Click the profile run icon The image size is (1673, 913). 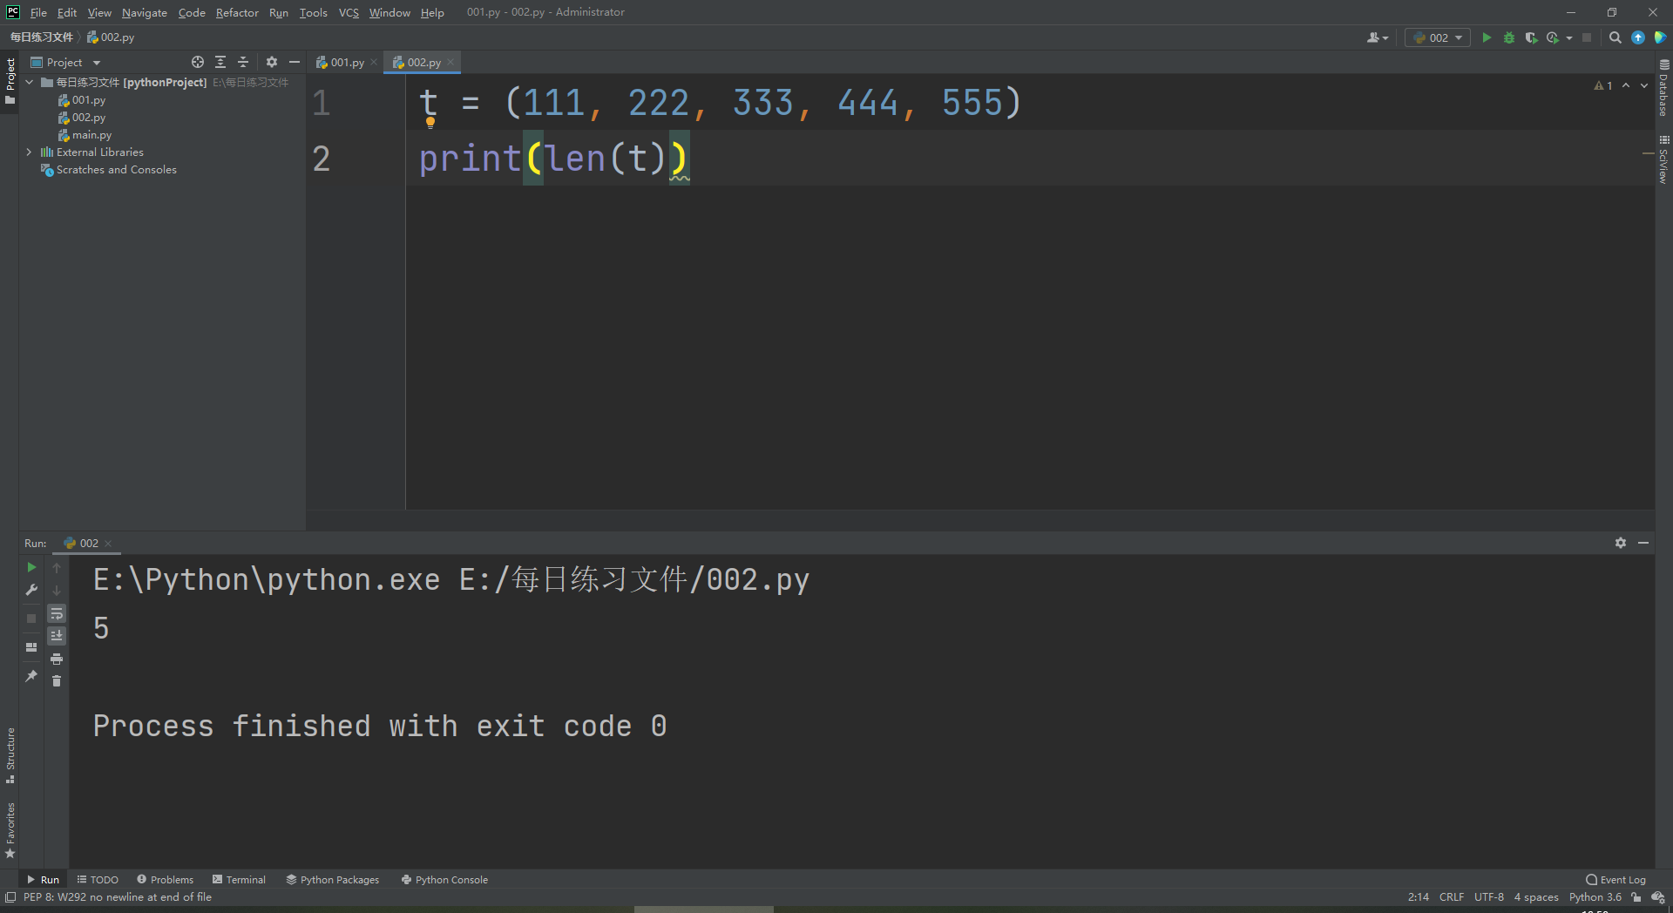1553,37
